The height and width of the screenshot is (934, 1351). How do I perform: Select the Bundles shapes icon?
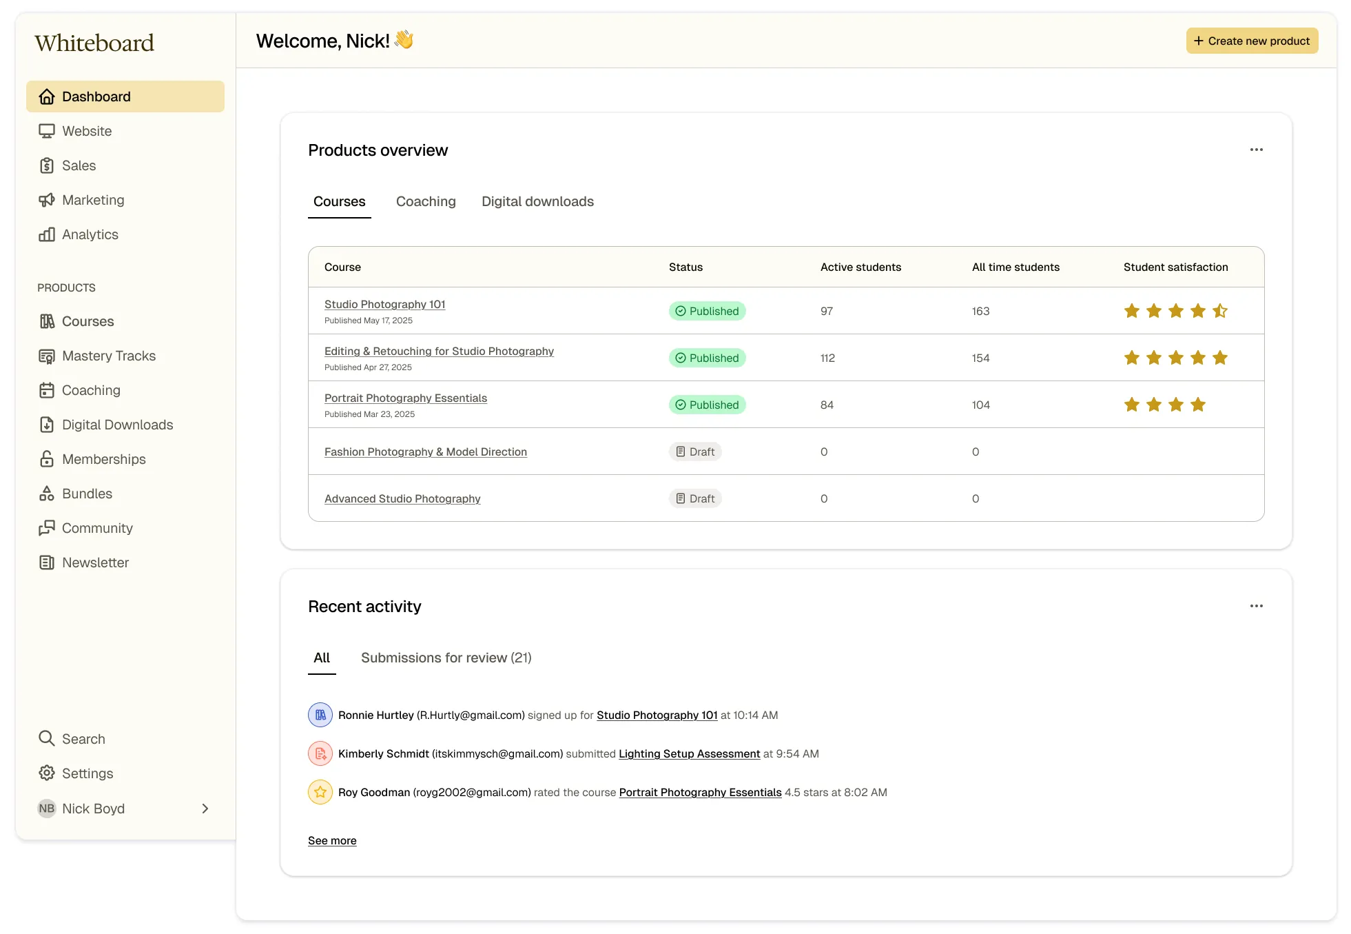[46, 494]
